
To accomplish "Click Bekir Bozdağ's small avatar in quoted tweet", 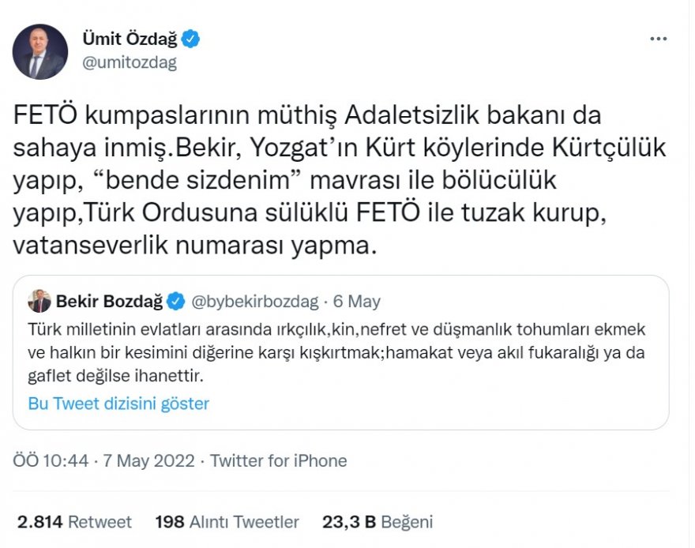I will [39, 301].
